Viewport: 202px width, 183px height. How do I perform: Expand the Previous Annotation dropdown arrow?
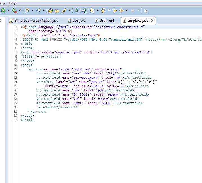click(109, 10)
